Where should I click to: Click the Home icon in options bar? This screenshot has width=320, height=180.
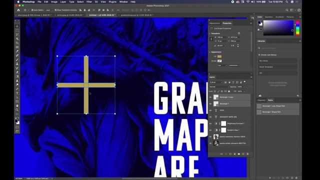18,10
